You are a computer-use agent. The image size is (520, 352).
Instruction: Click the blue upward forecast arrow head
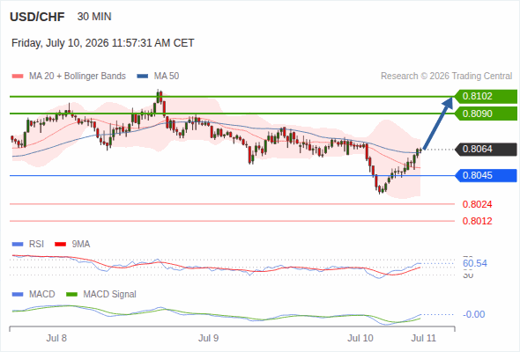448,102
